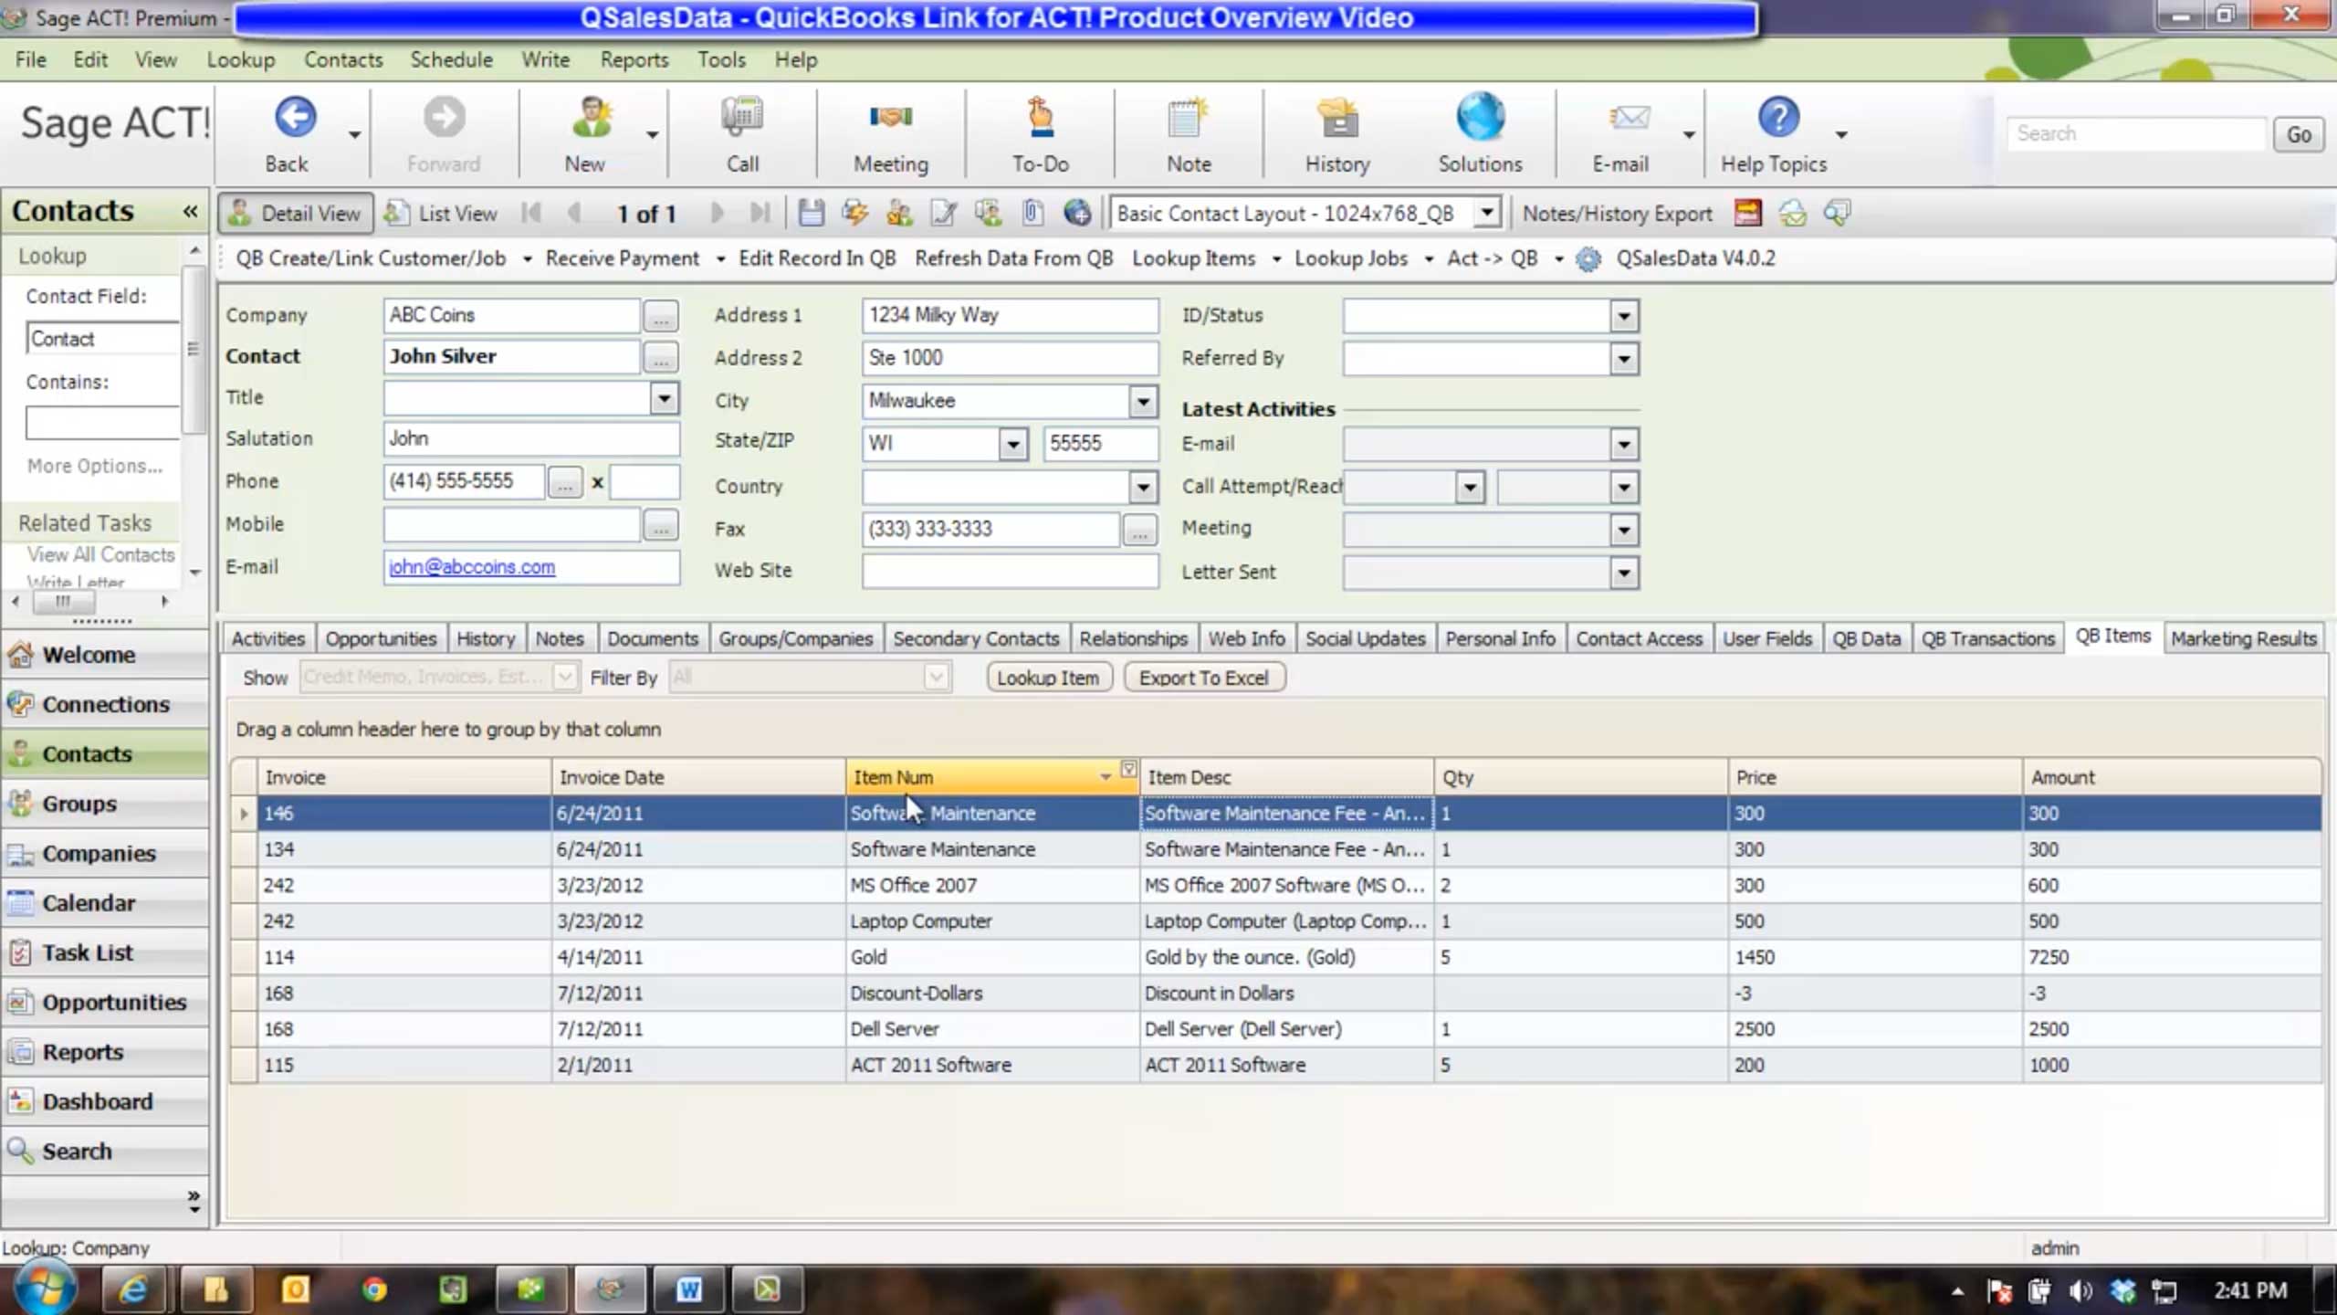This screenshot has height=1315, width=2337.
Task: Expand the City dropdown
Action: pos(1143,401)
